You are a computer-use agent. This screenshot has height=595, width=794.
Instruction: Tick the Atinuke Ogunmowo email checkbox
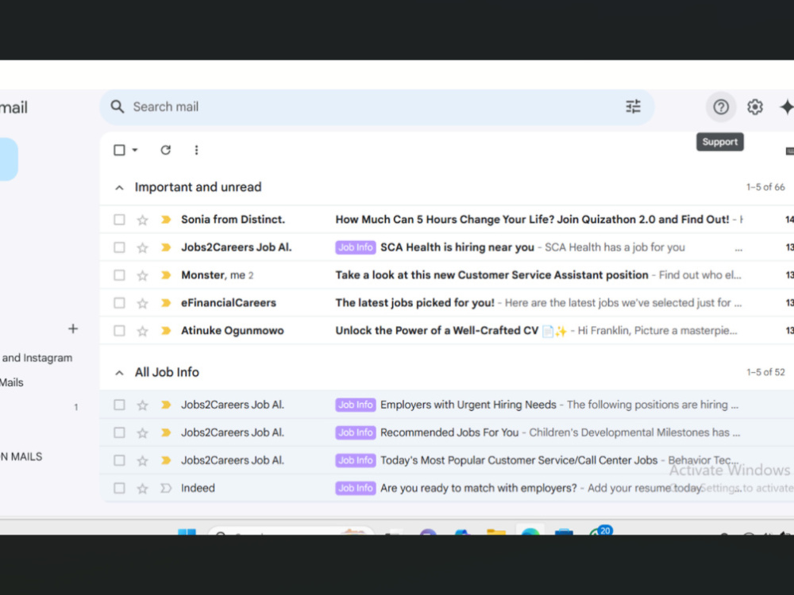pos(119,330)
